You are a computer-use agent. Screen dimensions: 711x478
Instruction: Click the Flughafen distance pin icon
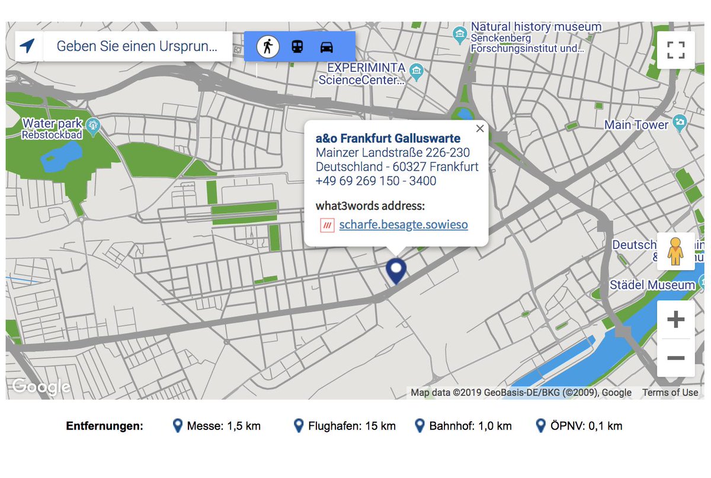point(299,425)
